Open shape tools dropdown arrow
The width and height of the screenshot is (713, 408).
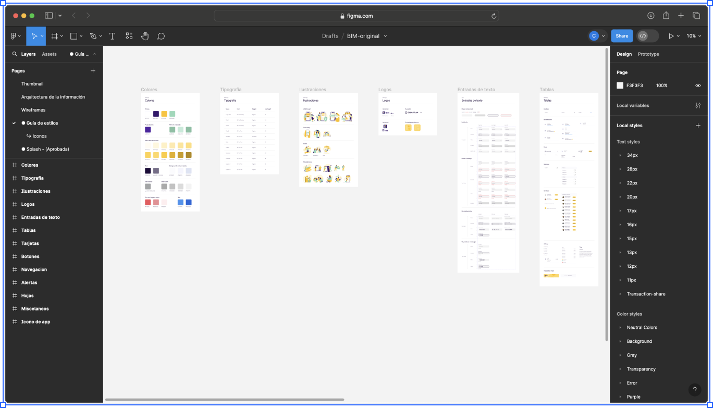(x=81, y=36)
